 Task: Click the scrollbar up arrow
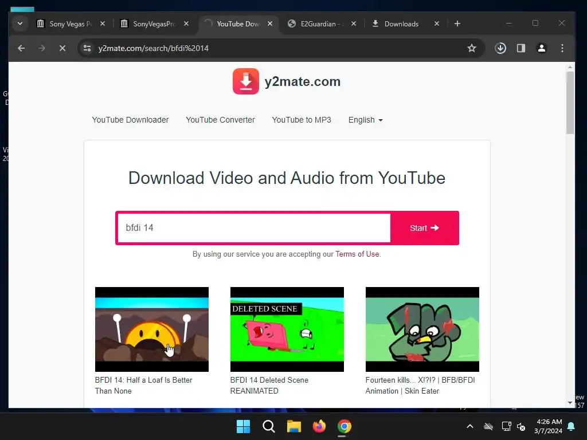(570, 68)
